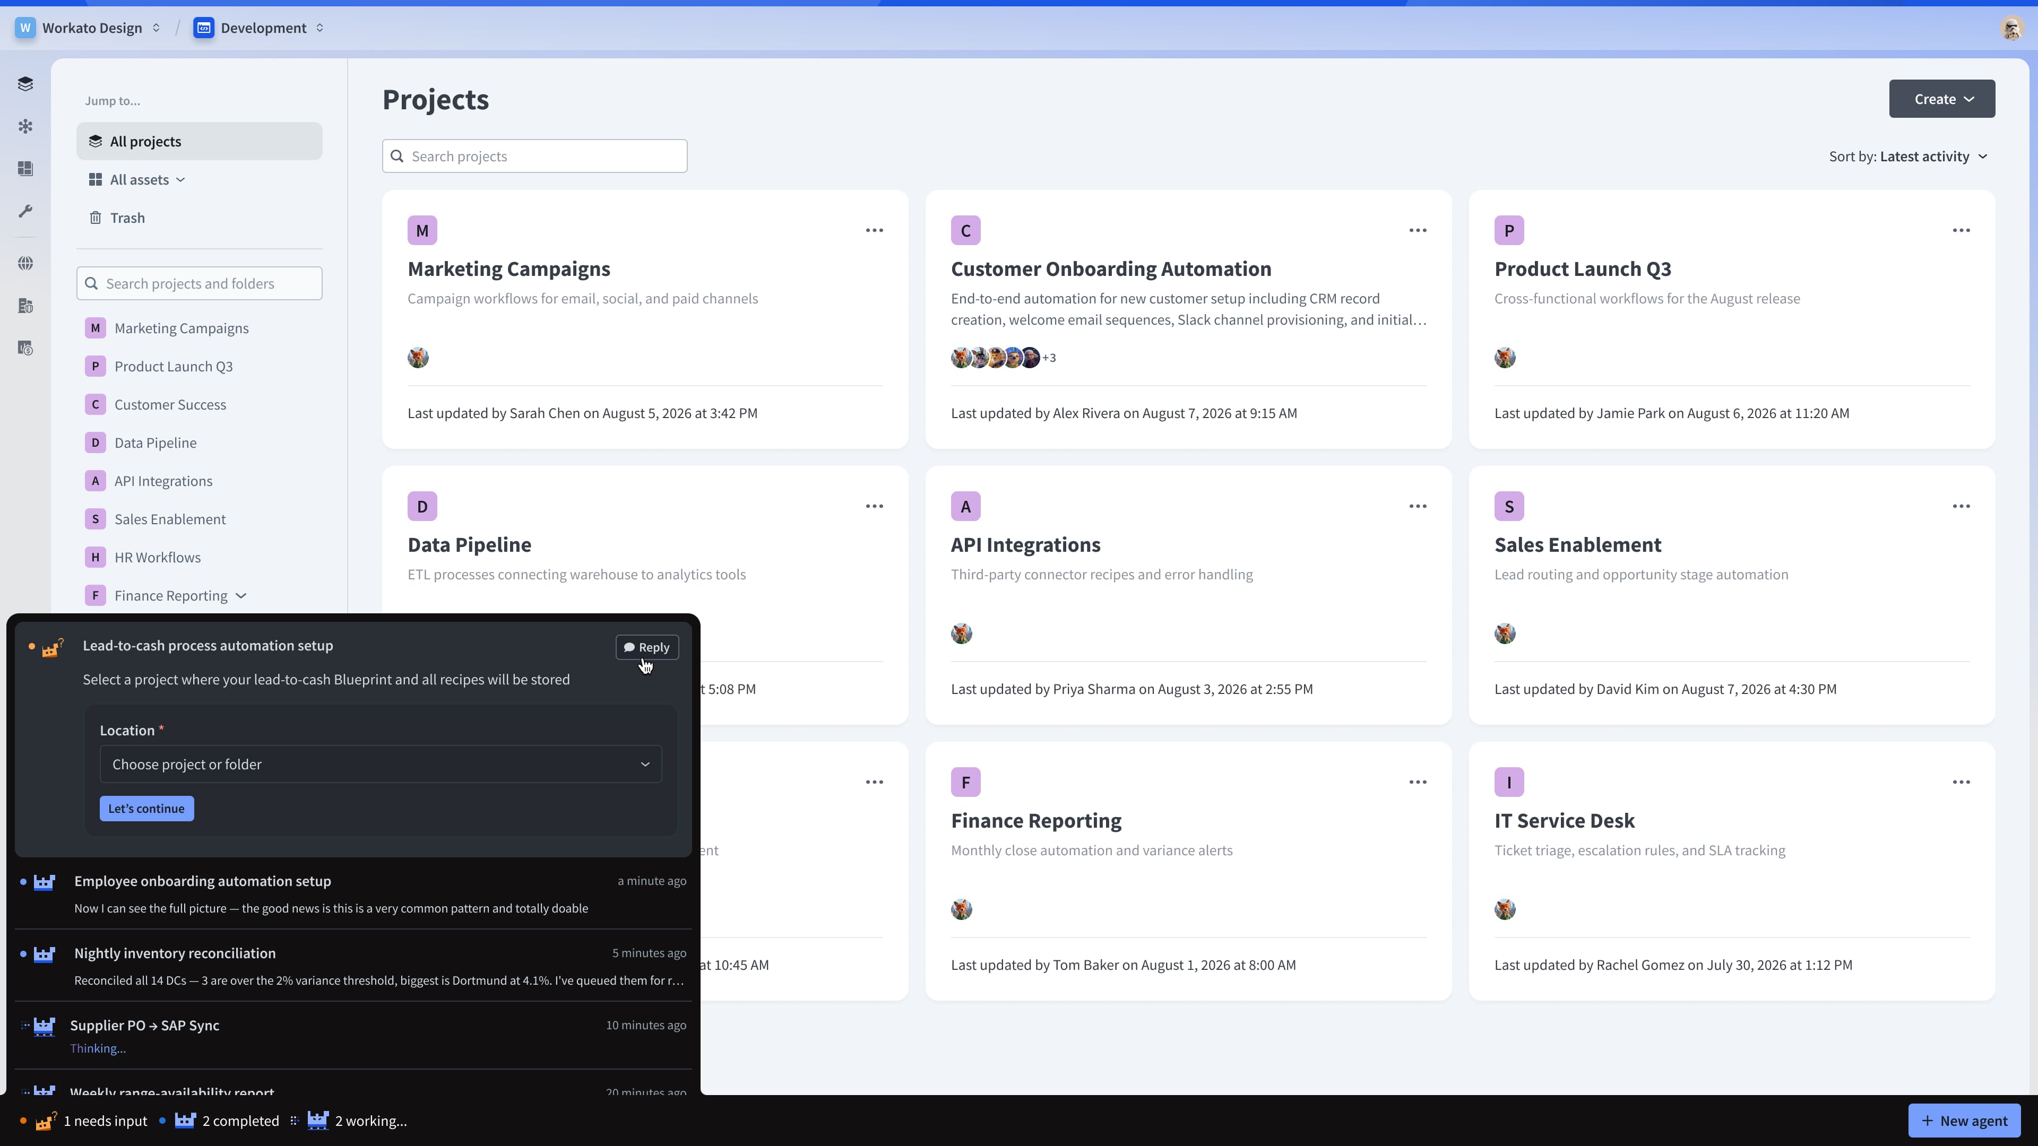Open API Integrations card three-dot menu
2038x1146 pixels.
click(x=1418, y=506)
